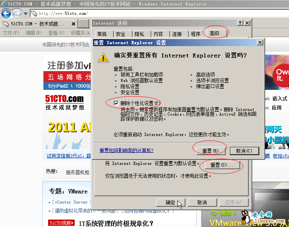289x227 pixels.
Task: Open the vCenter Server article link
Action: [71, 202]
